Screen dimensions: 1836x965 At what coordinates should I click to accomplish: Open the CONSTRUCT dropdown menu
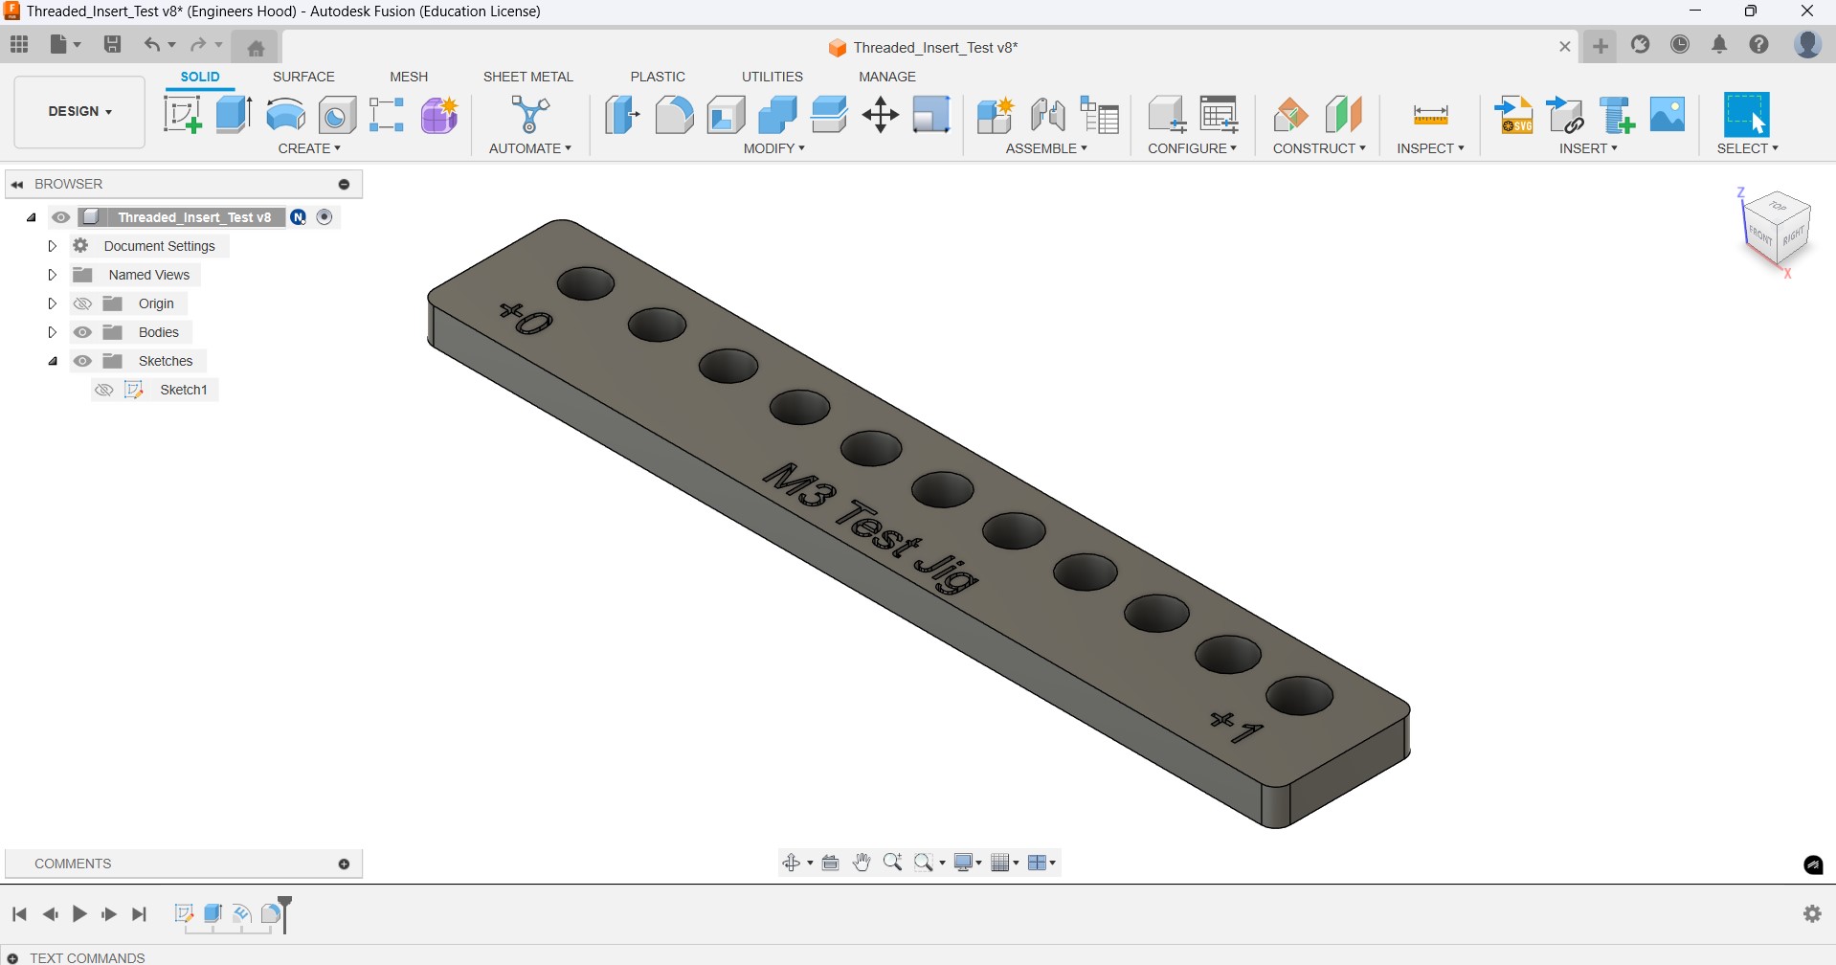pyautogui.click(x=1319, y=148)
